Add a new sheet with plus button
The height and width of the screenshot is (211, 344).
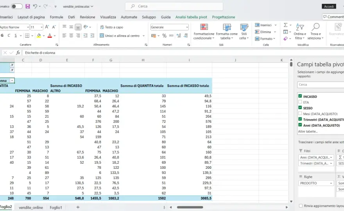78,207
